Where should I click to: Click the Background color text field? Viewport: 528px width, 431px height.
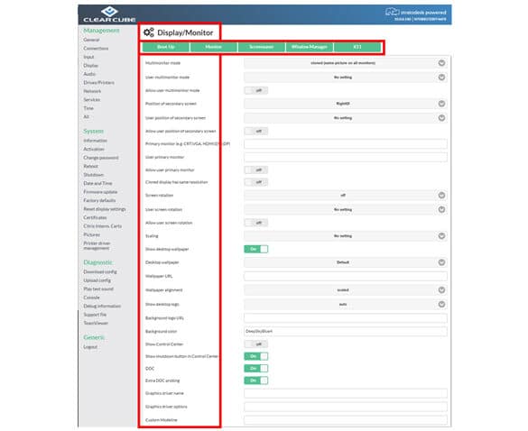(x=346, y=332)
